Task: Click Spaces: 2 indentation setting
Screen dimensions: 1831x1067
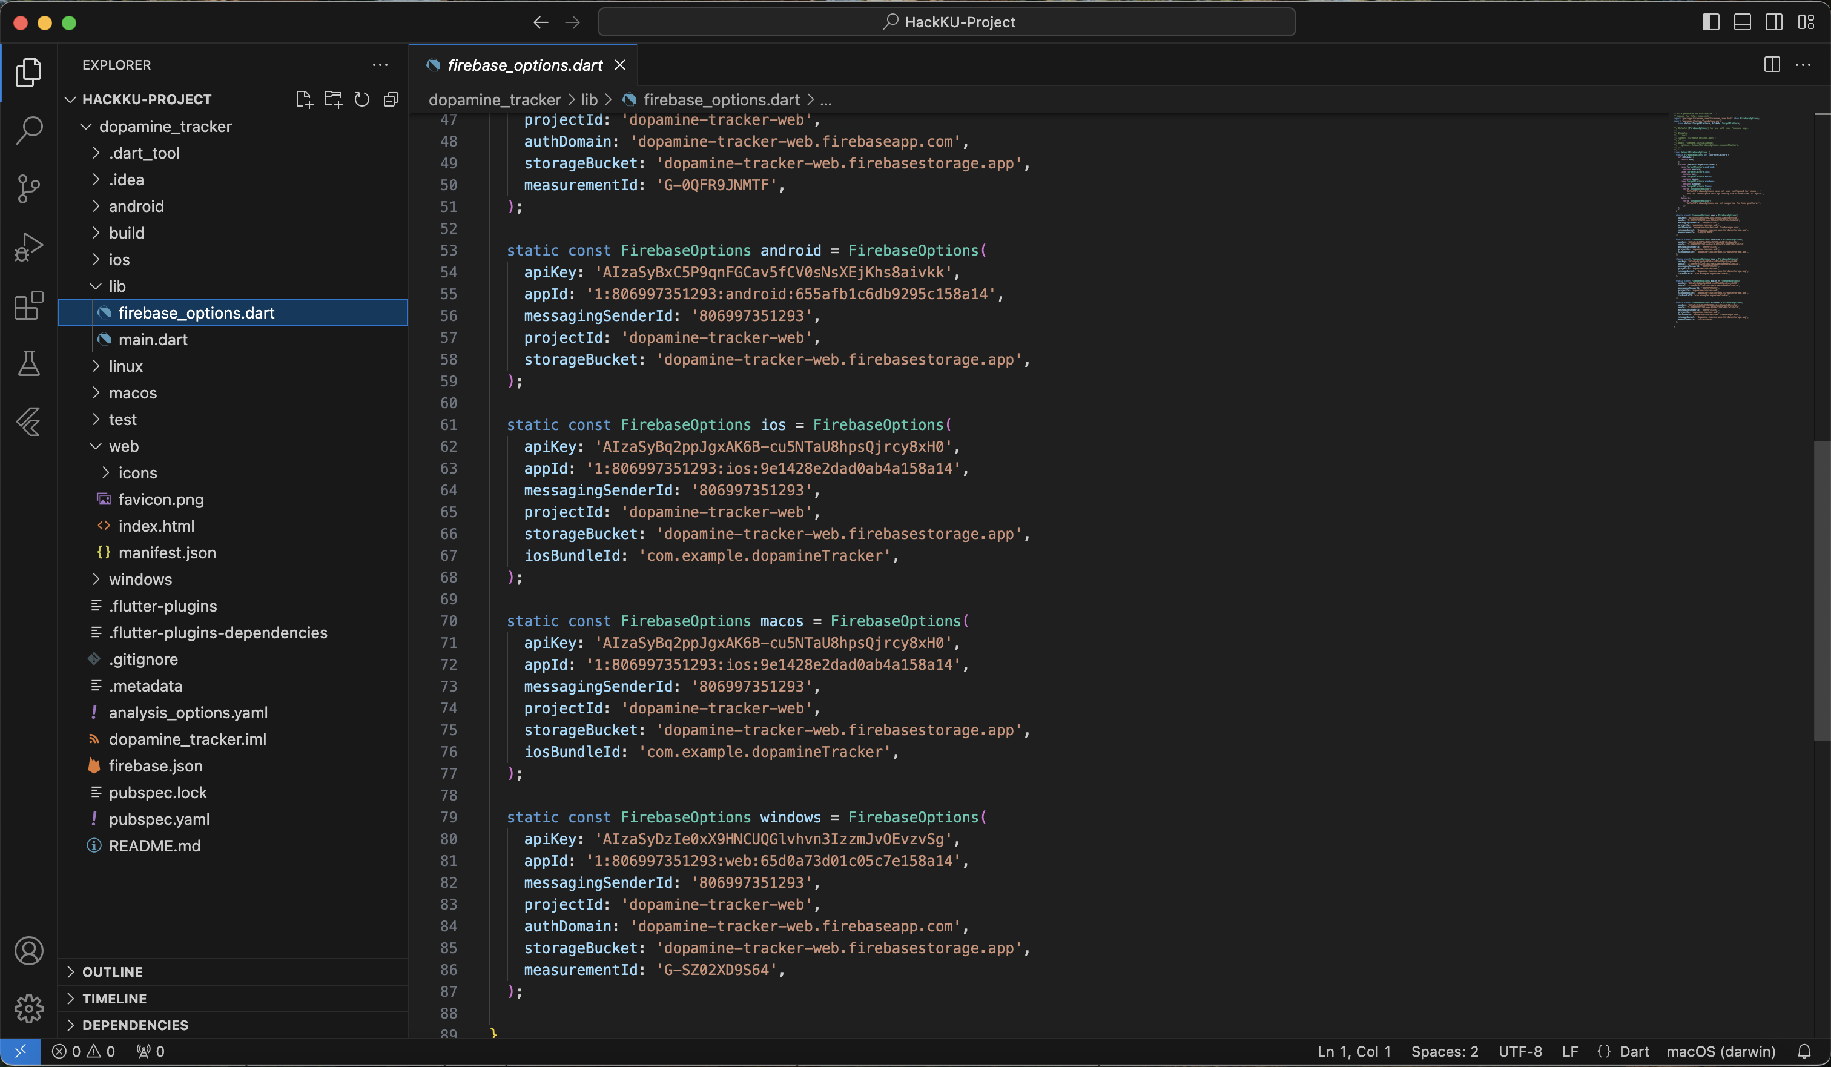Action: point(1443,1051)
